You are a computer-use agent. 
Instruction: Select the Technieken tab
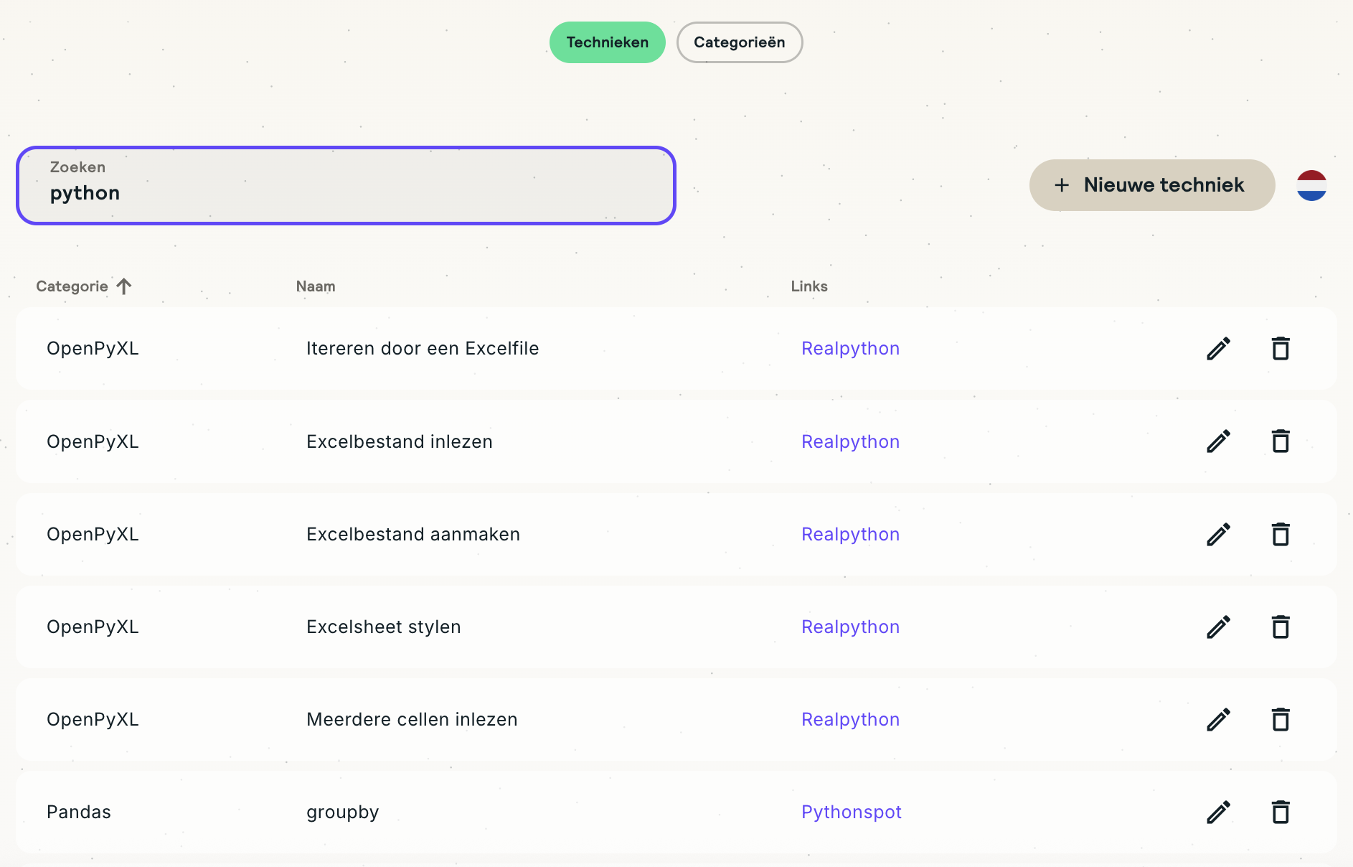point(607,42)
